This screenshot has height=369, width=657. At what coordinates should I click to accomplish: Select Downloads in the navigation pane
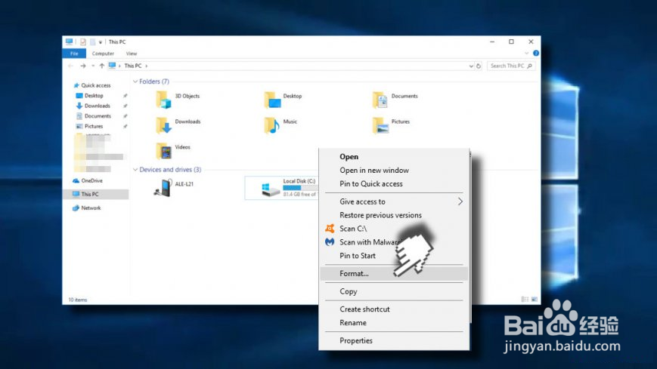[98, 106]
